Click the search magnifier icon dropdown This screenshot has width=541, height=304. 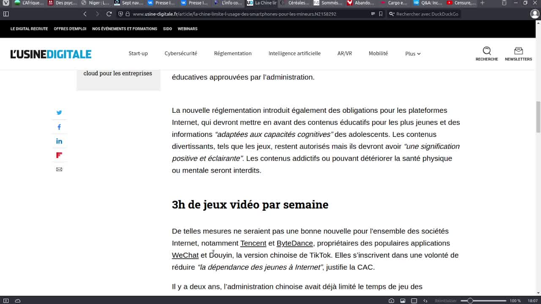pyautogui.click(x=392, y=14)
